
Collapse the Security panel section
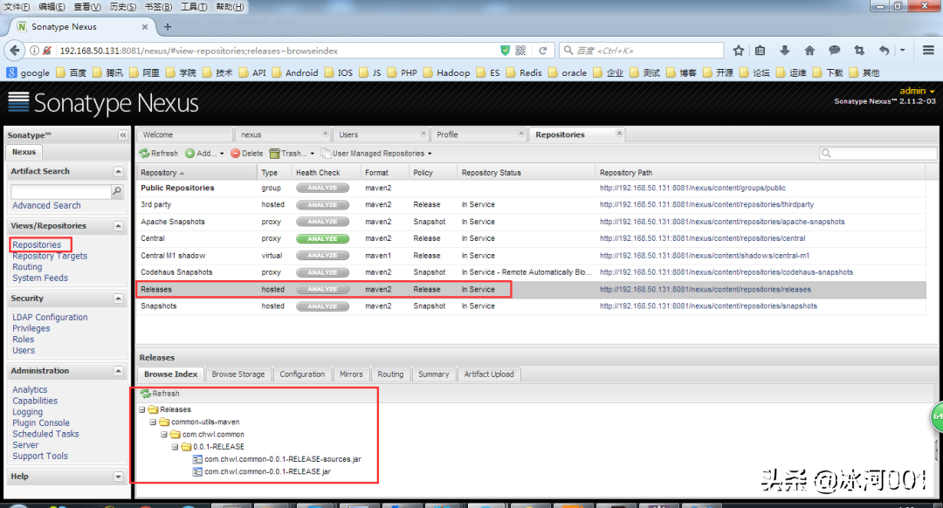[x=119, y=299]
